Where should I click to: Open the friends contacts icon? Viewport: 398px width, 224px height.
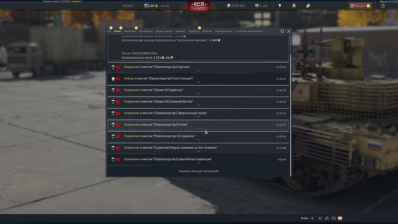[x=327, y=218]
